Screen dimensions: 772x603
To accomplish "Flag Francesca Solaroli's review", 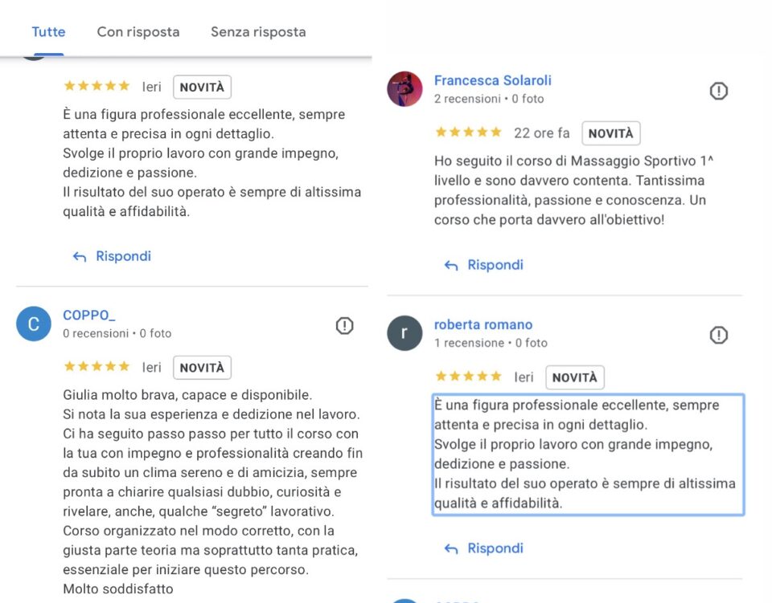I will 719,92.
